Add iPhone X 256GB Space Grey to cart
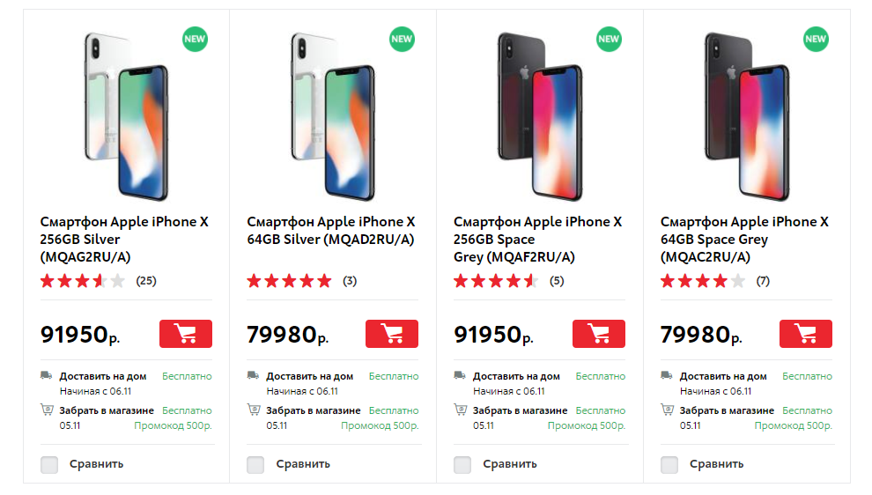This screenshot has width=872, height=495. click(599, 334)
